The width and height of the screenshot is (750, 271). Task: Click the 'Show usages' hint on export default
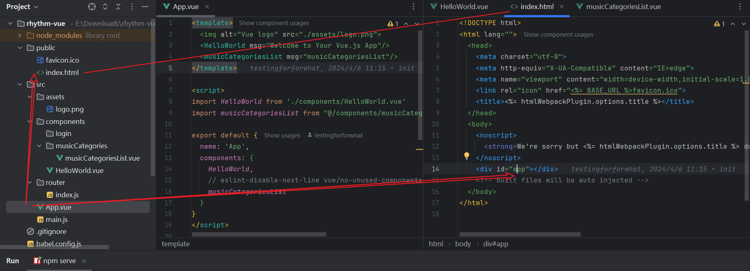[x=282, y=135]
